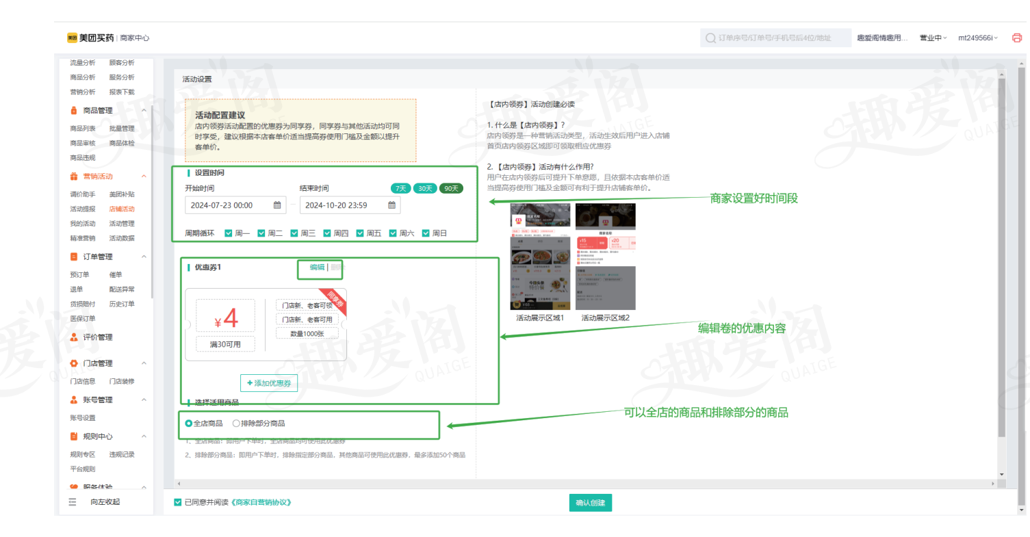Collapse the 商品管理 sidebar section
This screenshot has height=537, width=1030.
144,110
